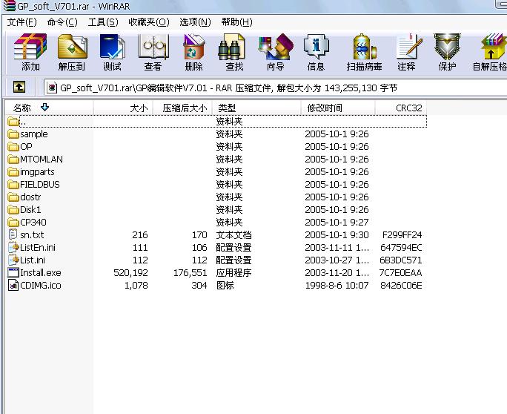
Task: Select the FIELDBUS folder
Action: click(40, 185)
